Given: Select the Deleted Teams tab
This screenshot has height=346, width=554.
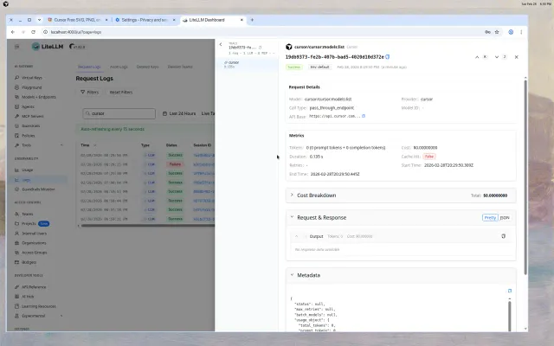Looking at the screenshot, I should point(180,67).
